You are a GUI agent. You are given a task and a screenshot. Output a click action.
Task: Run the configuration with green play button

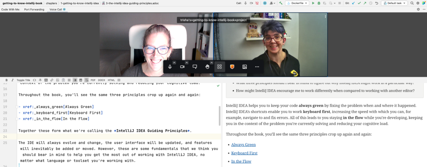click(313, 3)
